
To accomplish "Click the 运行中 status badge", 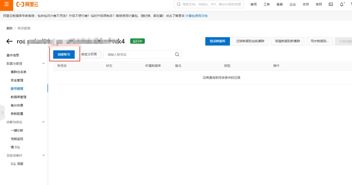I will click(x=138, y=41).
